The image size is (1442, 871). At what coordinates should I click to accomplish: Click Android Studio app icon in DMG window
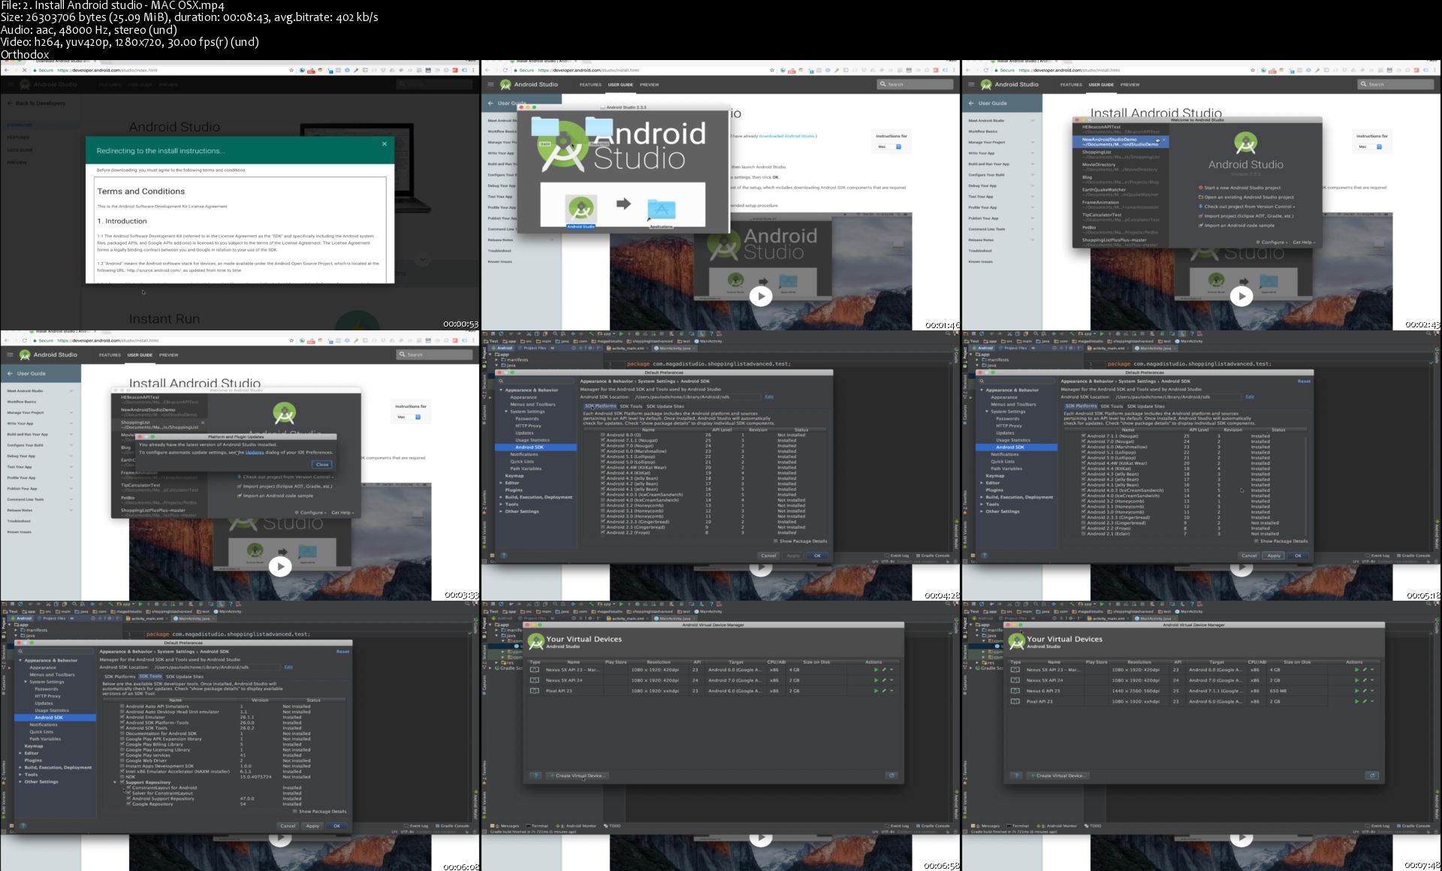(x=581, y=210)
